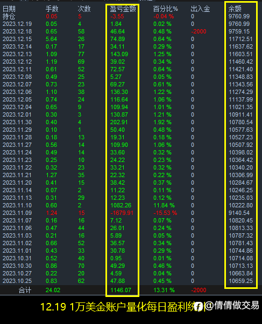
Task: Select the 持仓 row label
Action: tap(9, 16)
